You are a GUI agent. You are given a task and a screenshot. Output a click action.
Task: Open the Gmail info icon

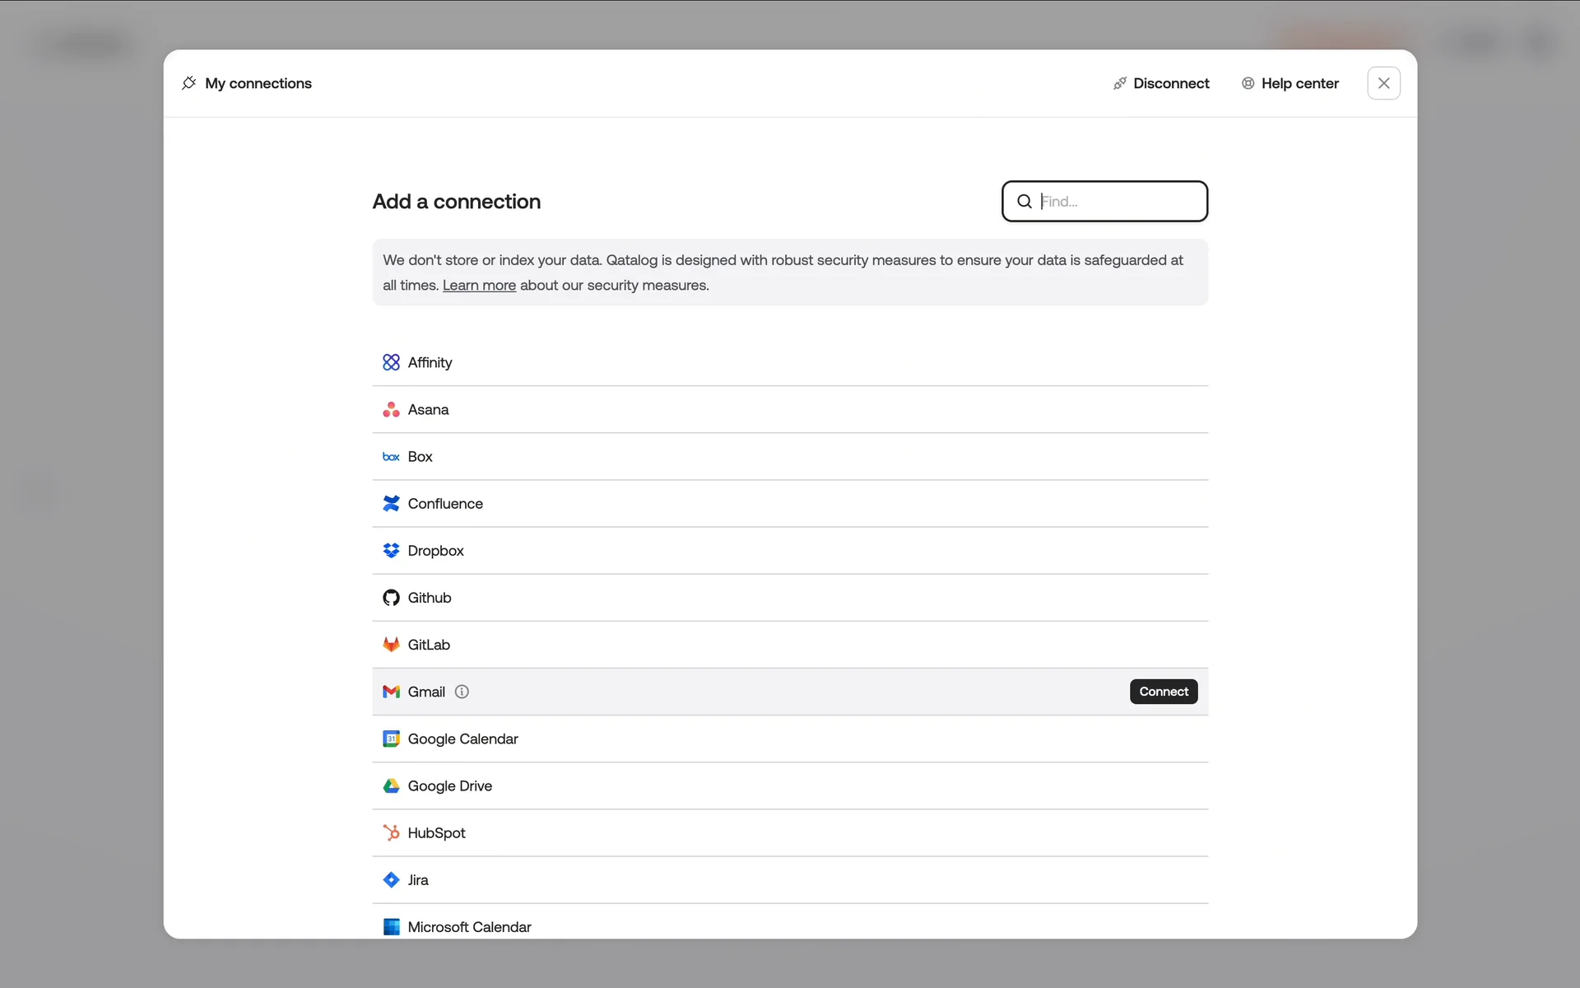pos(462,692)
